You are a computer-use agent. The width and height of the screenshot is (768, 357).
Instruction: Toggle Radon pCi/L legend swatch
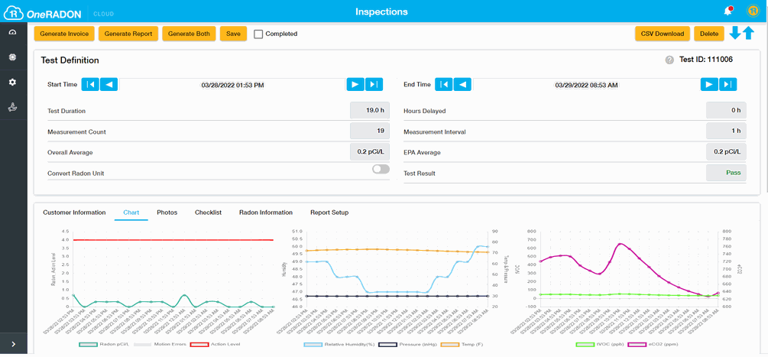88,344
